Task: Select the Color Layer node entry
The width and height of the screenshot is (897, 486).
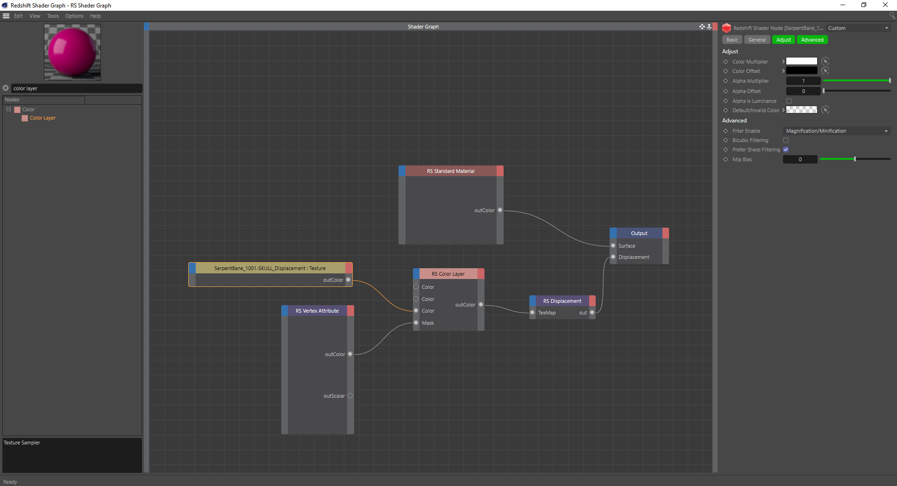Action: [x=43, y=118]
